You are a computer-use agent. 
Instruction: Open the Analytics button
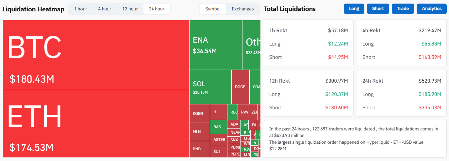pyautogui.click(x=431, y=9)
